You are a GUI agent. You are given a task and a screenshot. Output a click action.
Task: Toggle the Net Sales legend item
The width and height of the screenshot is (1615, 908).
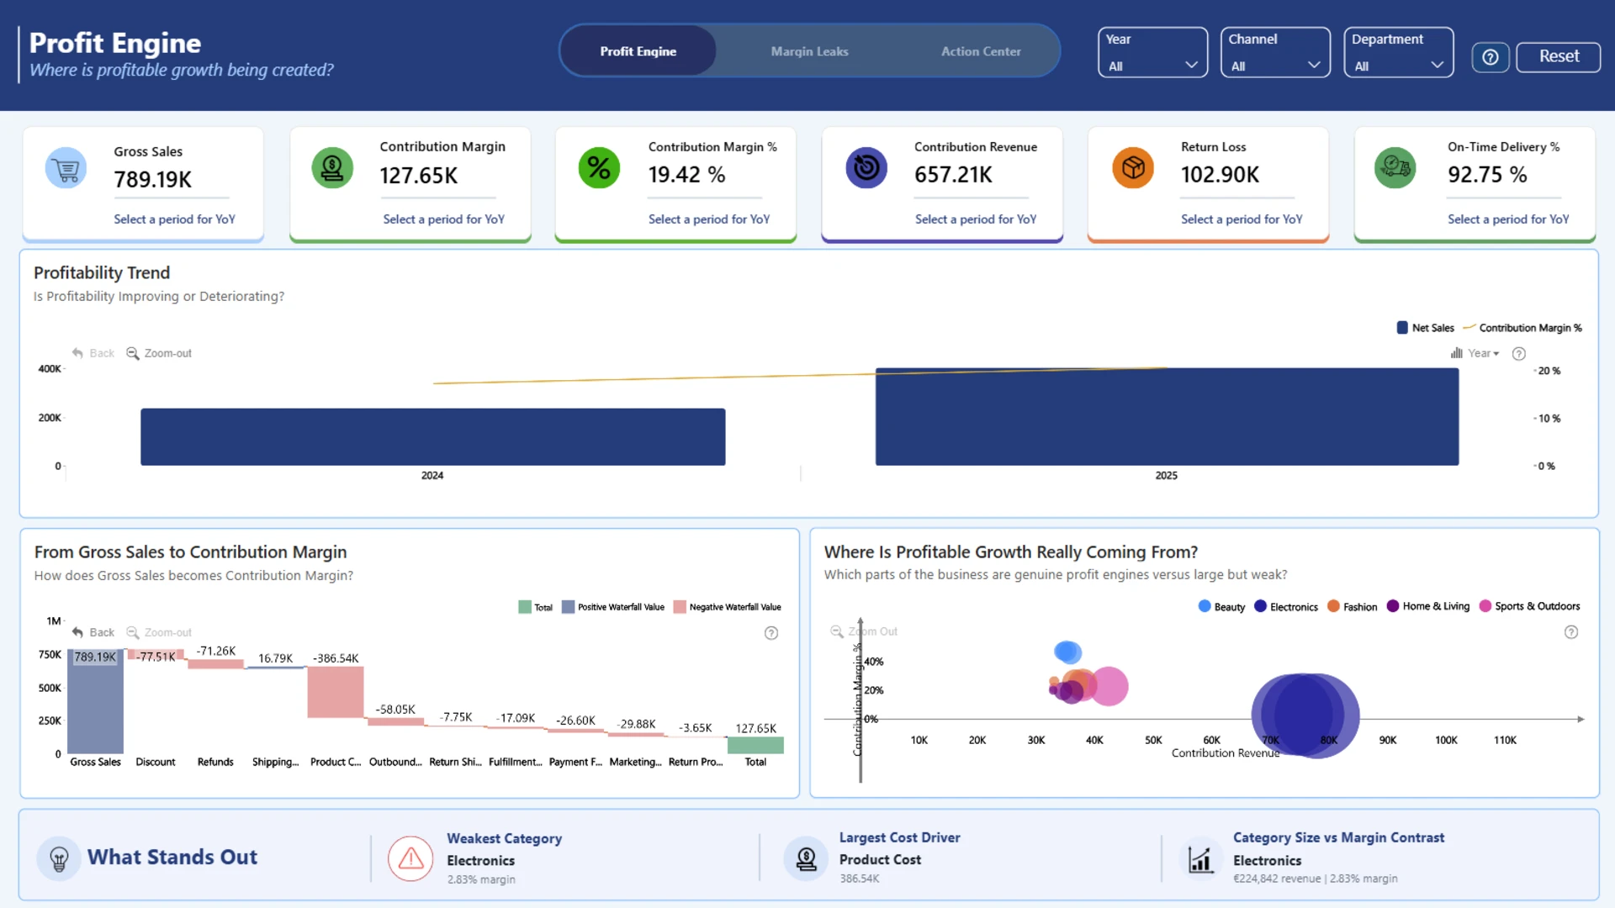click(x=1426, y=328)
